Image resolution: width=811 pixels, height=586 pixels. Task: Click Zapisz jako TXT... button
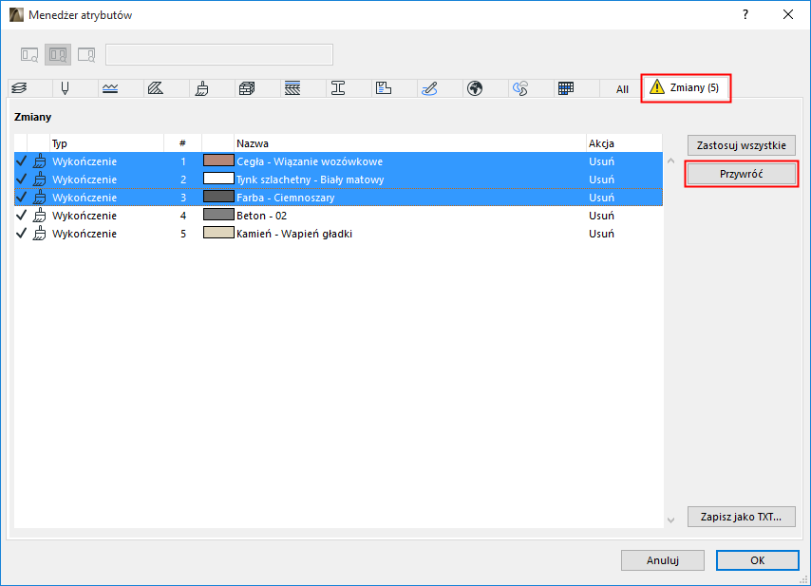[741, 517]
